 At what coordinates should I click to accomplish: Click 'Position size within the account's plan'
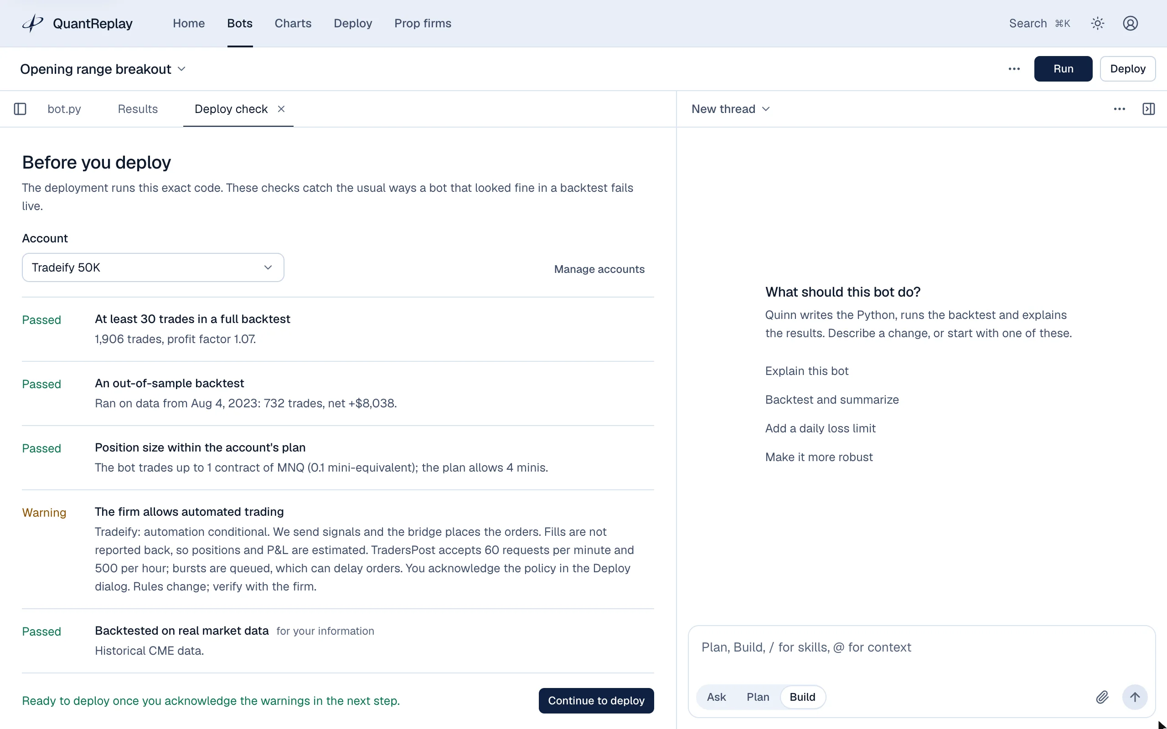[200, 447]
